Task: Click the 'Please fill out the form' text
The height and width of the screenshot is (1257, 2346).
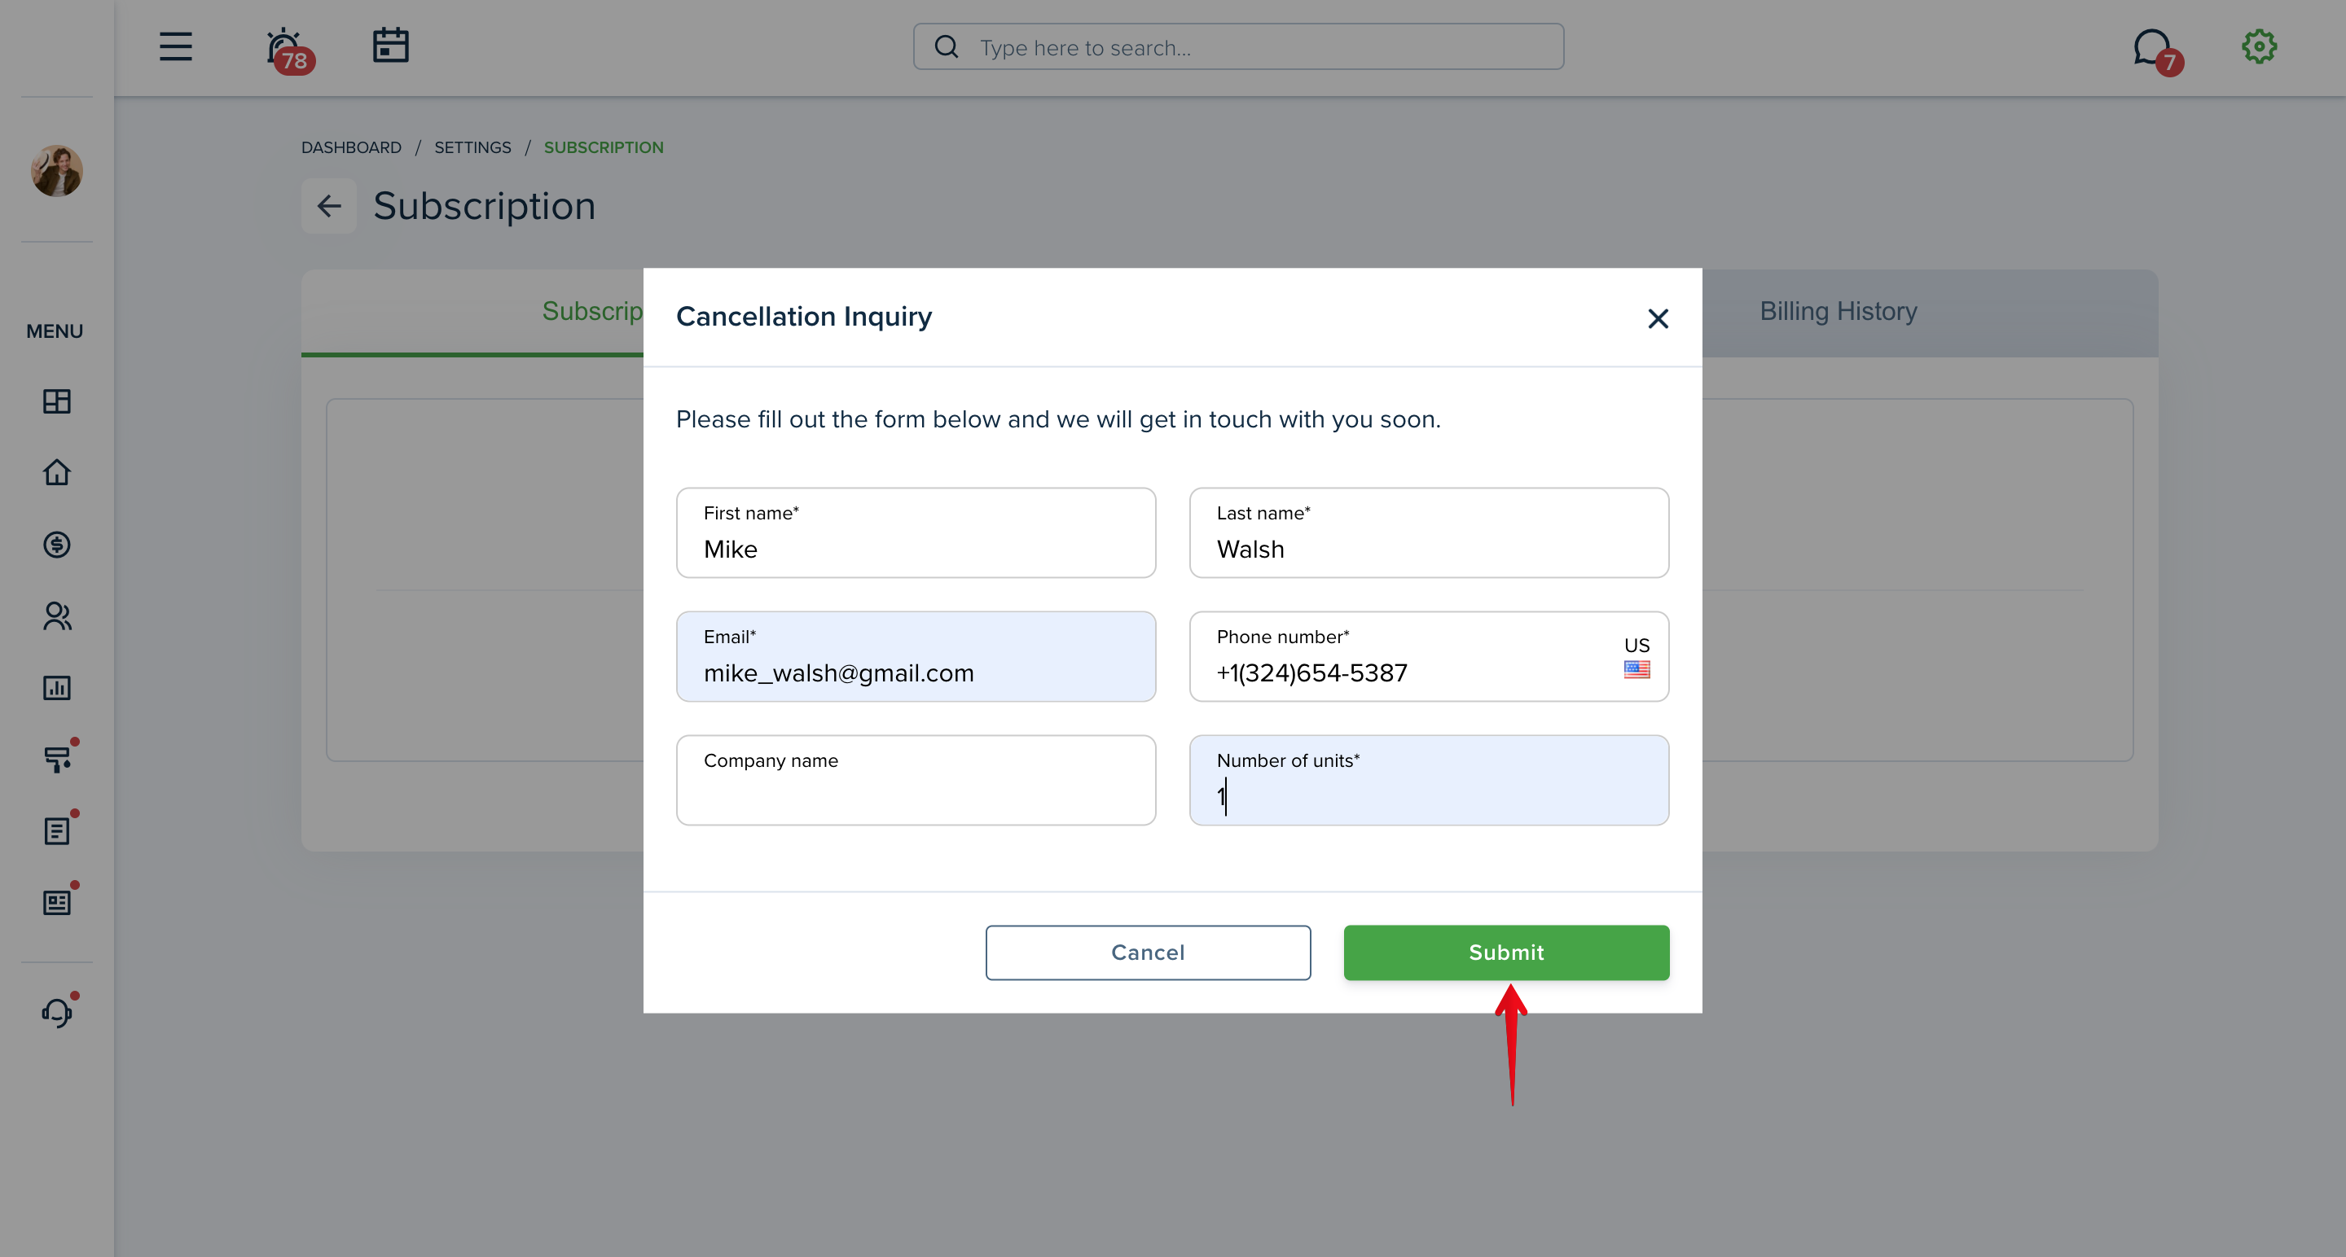Action: [1058, 419]
